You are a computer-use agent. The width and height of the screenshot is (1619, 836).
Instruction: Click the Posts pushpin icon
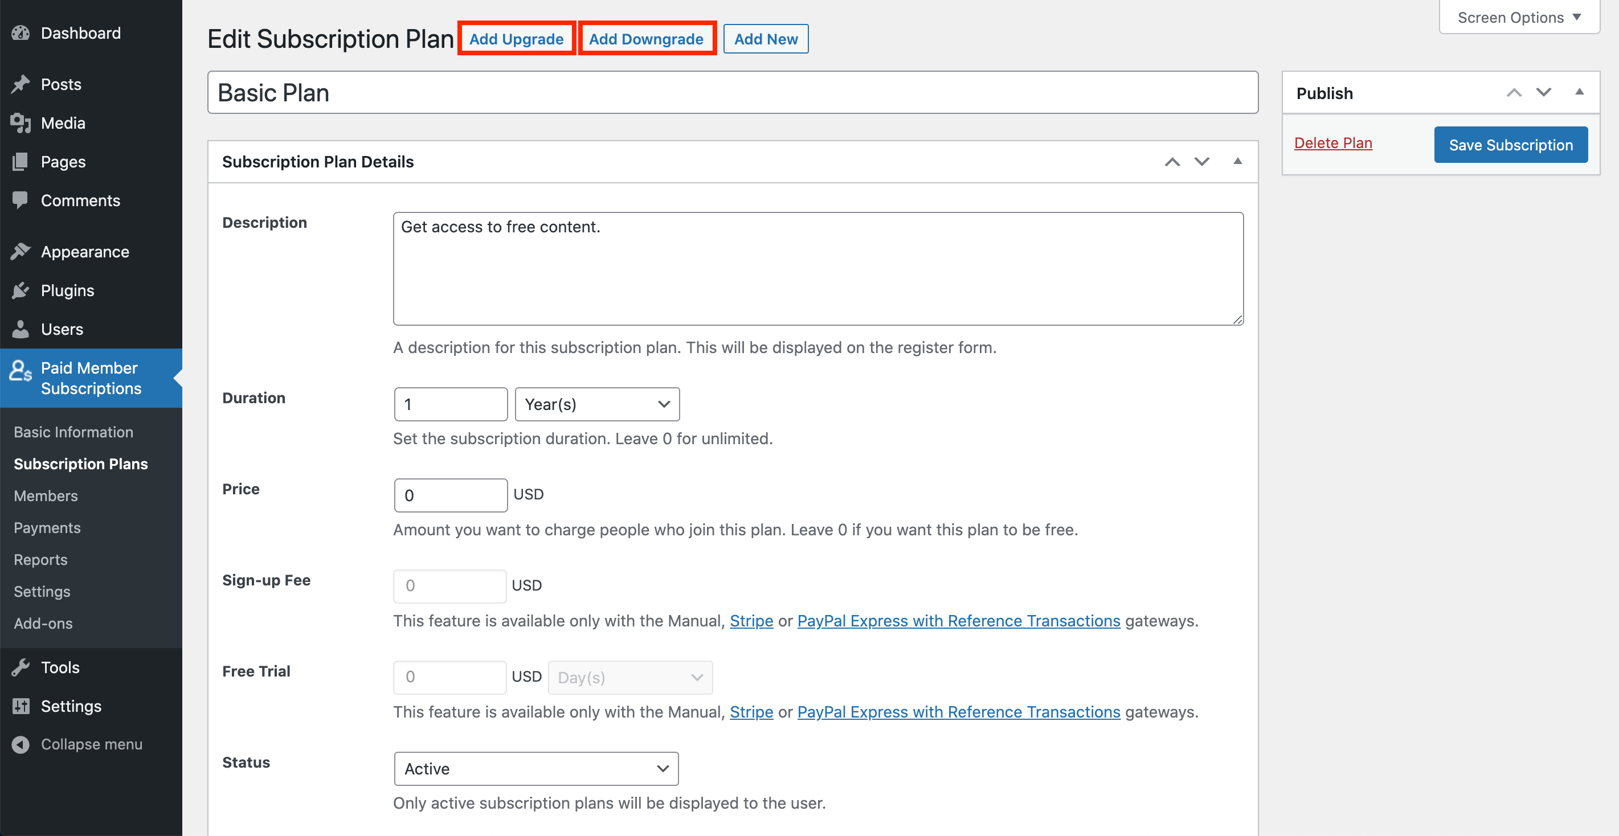tap(20, 84)
